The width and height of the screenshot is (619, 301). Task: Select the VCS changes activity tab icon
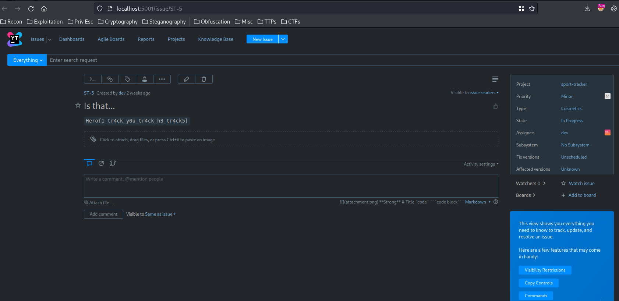click(113, 163)
